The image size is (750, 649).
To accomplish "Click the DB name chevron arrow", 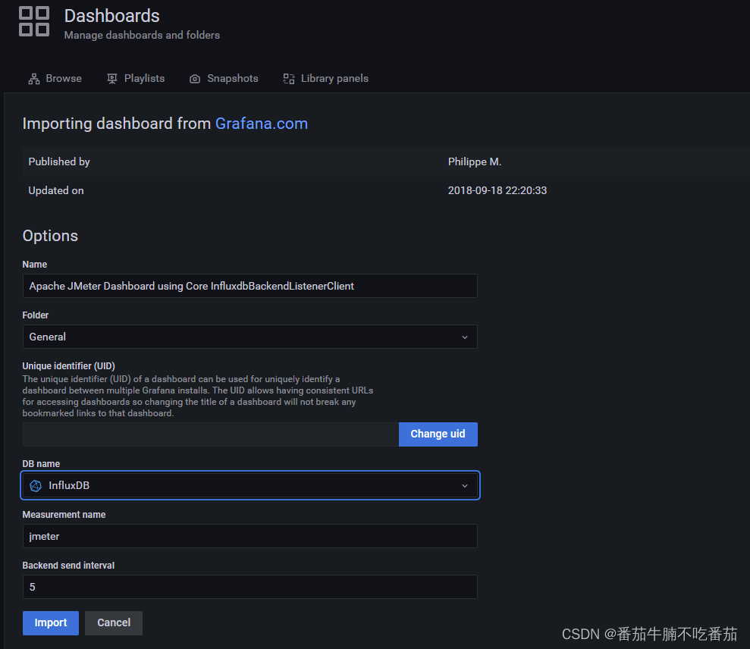I will (465, 486).
